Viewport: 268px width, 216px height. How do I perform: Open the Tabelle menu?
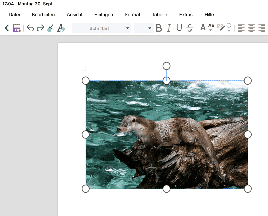coord(159,15)
